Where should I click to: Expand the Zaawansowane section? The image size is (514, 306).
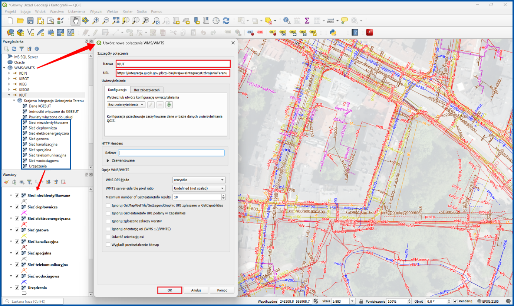(x=121, y=161)
